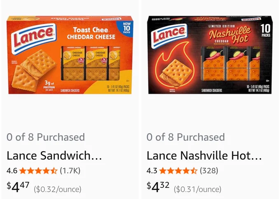Open the Lance Sandwich… product title

(54, 155)
